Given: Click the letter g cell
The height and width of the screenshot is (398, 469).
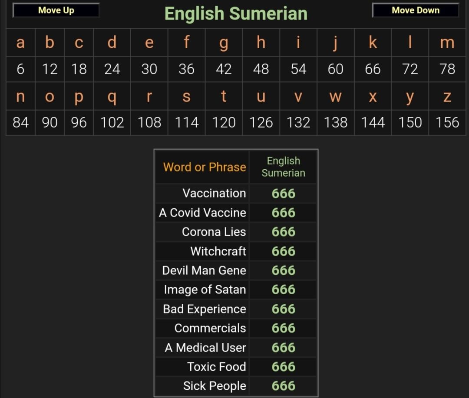Looking at the screenshot, I should click(x=224, y=43).
